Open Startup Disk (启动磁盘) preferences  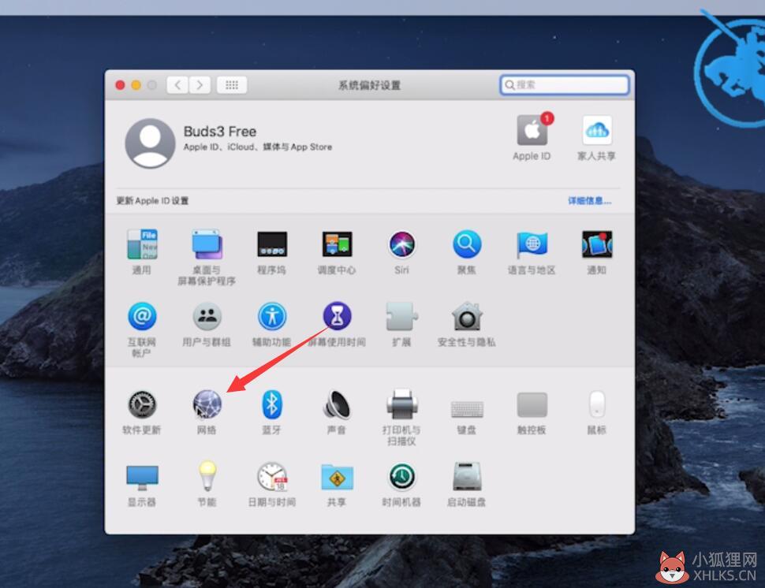tap(467, 476)
